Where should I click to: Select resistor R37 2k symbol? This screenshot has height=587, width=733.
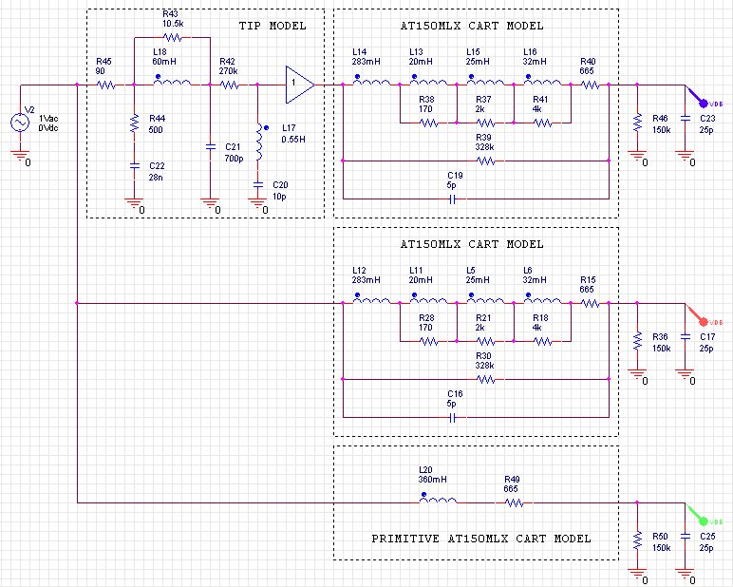pyautogui.click(x=486, y=123)
